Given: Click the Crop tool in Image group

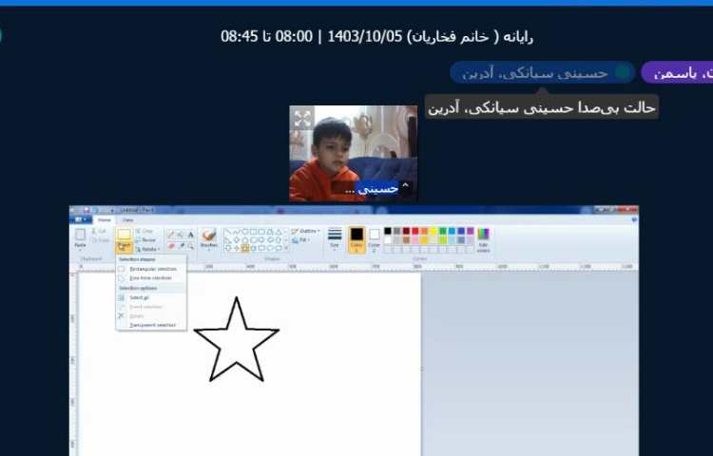Looking at the screenshot, I should (145, 231).
